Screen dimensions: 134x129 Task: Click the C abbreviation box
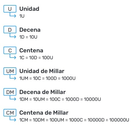click(10, 50)
